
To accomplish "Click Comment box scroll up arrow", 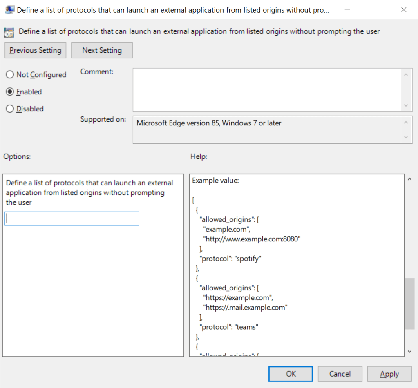I will tap(406, 75).
